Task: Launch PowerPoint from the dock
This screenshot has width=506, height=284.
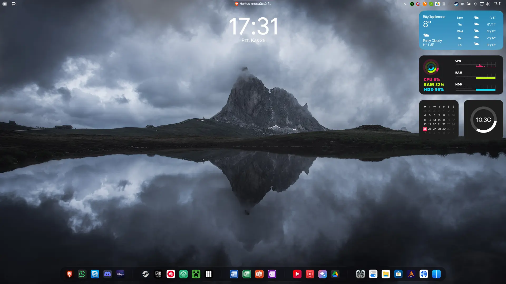Action: [259, 274]
